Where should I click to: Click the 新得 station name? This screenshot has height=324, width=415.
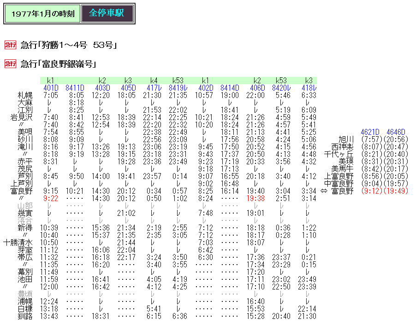click(x=25, y=228)
